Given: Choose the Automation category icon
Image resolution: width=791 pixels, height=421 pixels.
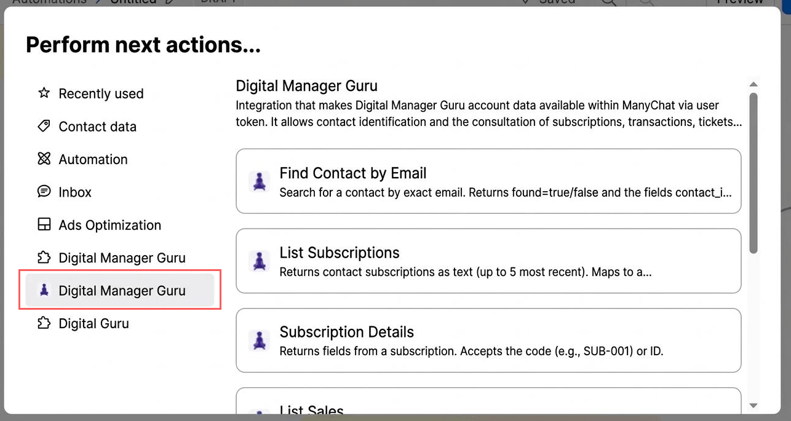Looking at the screenshot, I should (44, 159).
